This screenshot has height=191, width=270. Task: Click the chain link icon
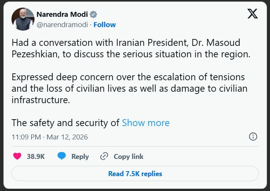pyautogui.click(x=104, y=156)
